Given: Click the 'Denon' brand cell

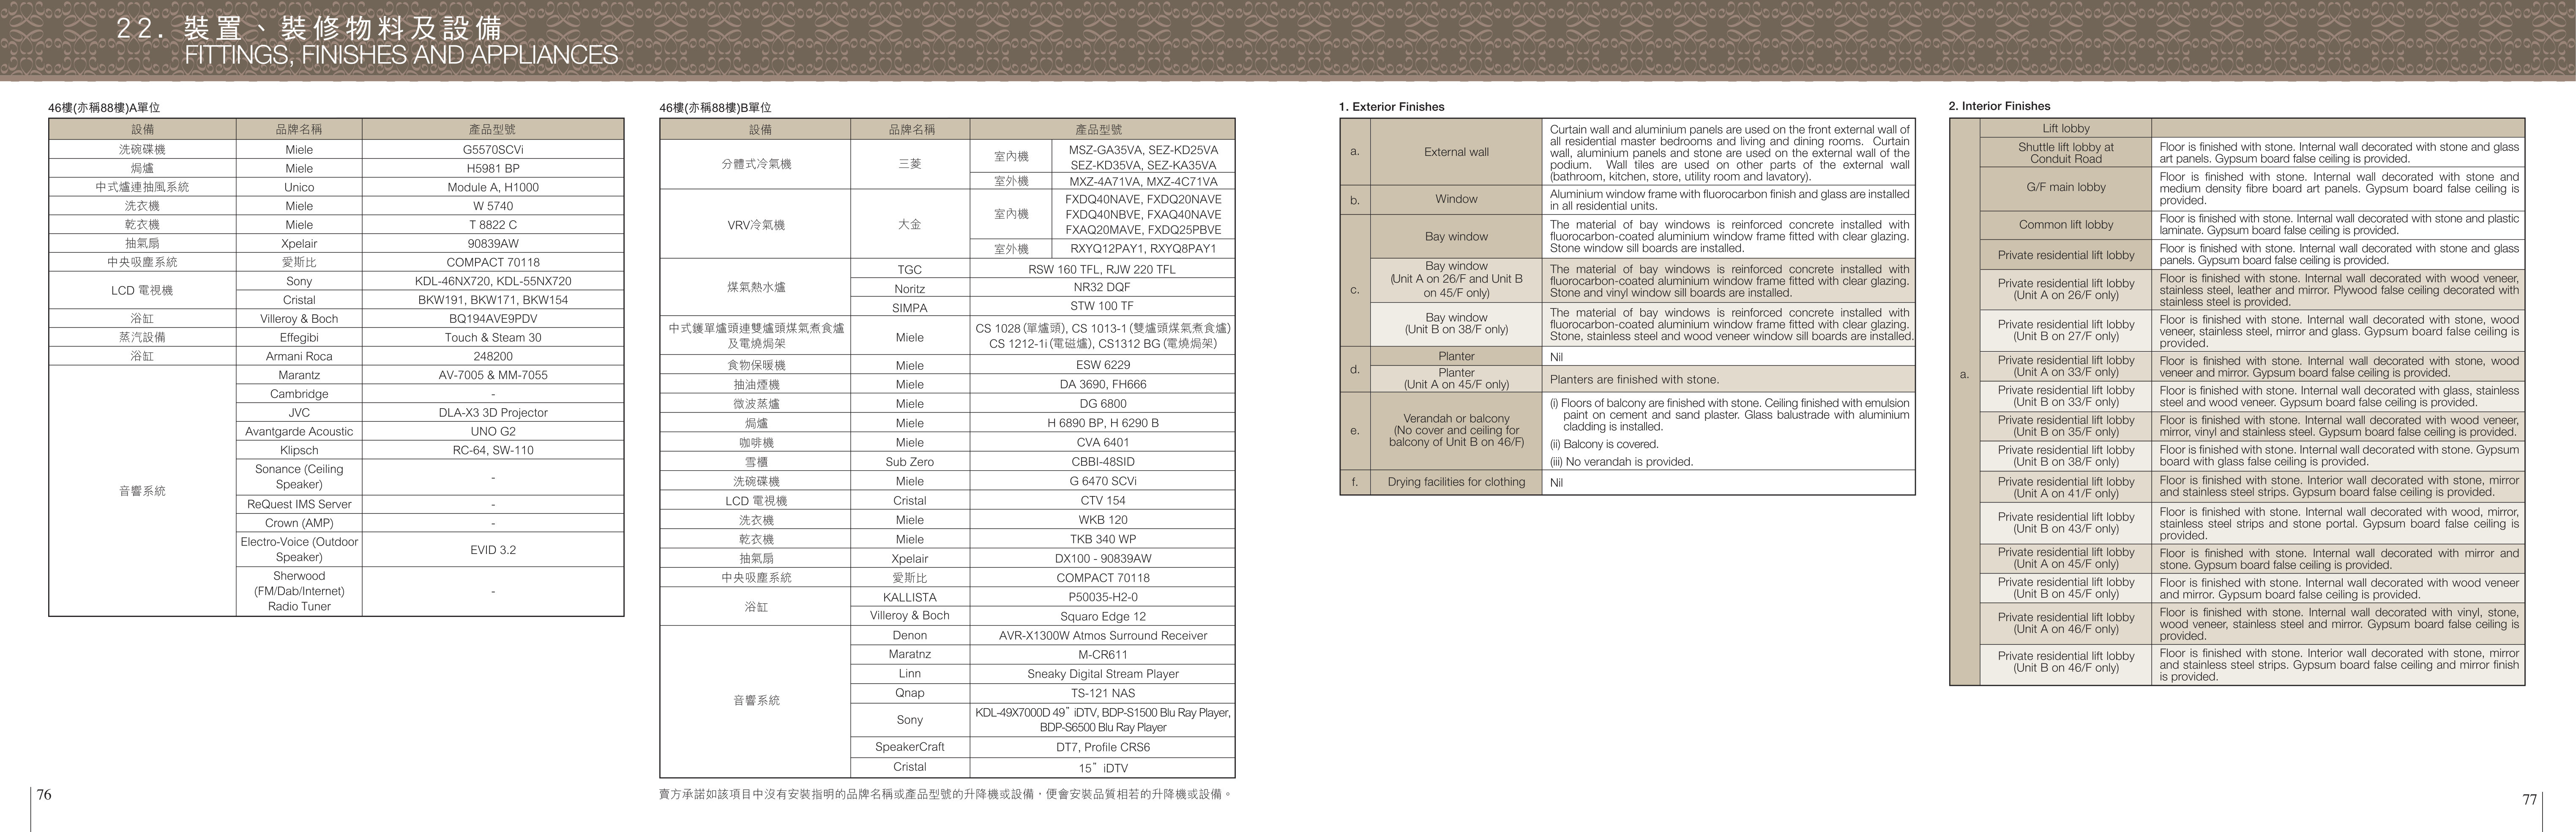Looking at the screenshot, I should pyautogui.click(x=910, y=635).
